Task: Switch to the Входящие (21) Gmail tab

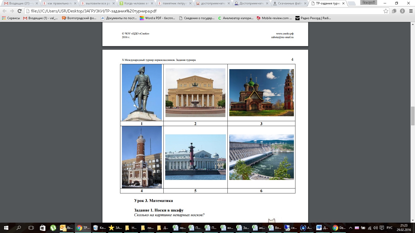Action: [19, 3]
